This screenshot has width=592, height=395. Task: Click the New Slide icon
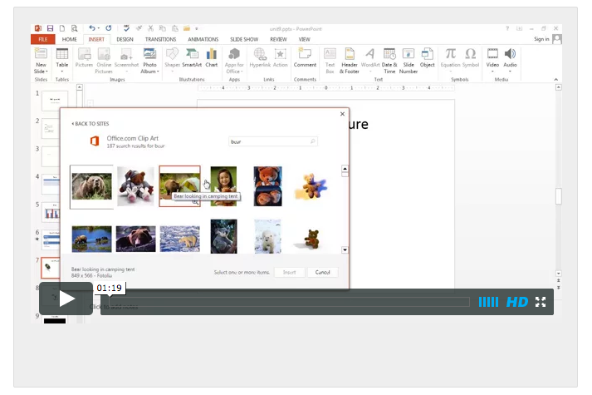coord(41,54)
